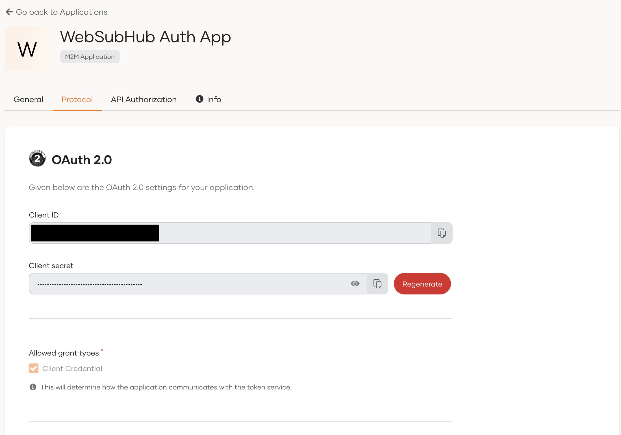Copy the Client ID to clipboard
The width and height of the screenshot is (621, 435).
442,233
